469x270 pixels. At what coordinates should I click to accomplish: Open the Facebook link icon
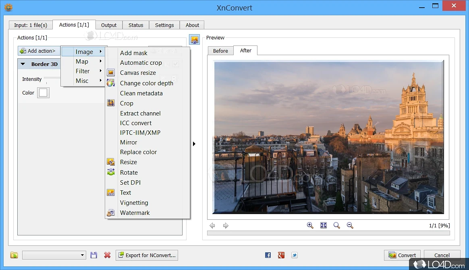click(268, 255)
